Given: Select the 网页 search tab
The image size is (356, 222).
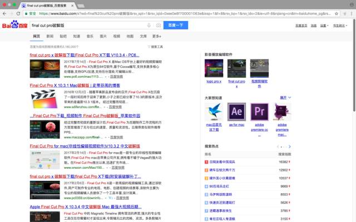Looking at the screenshot, I should pos(36,36).
